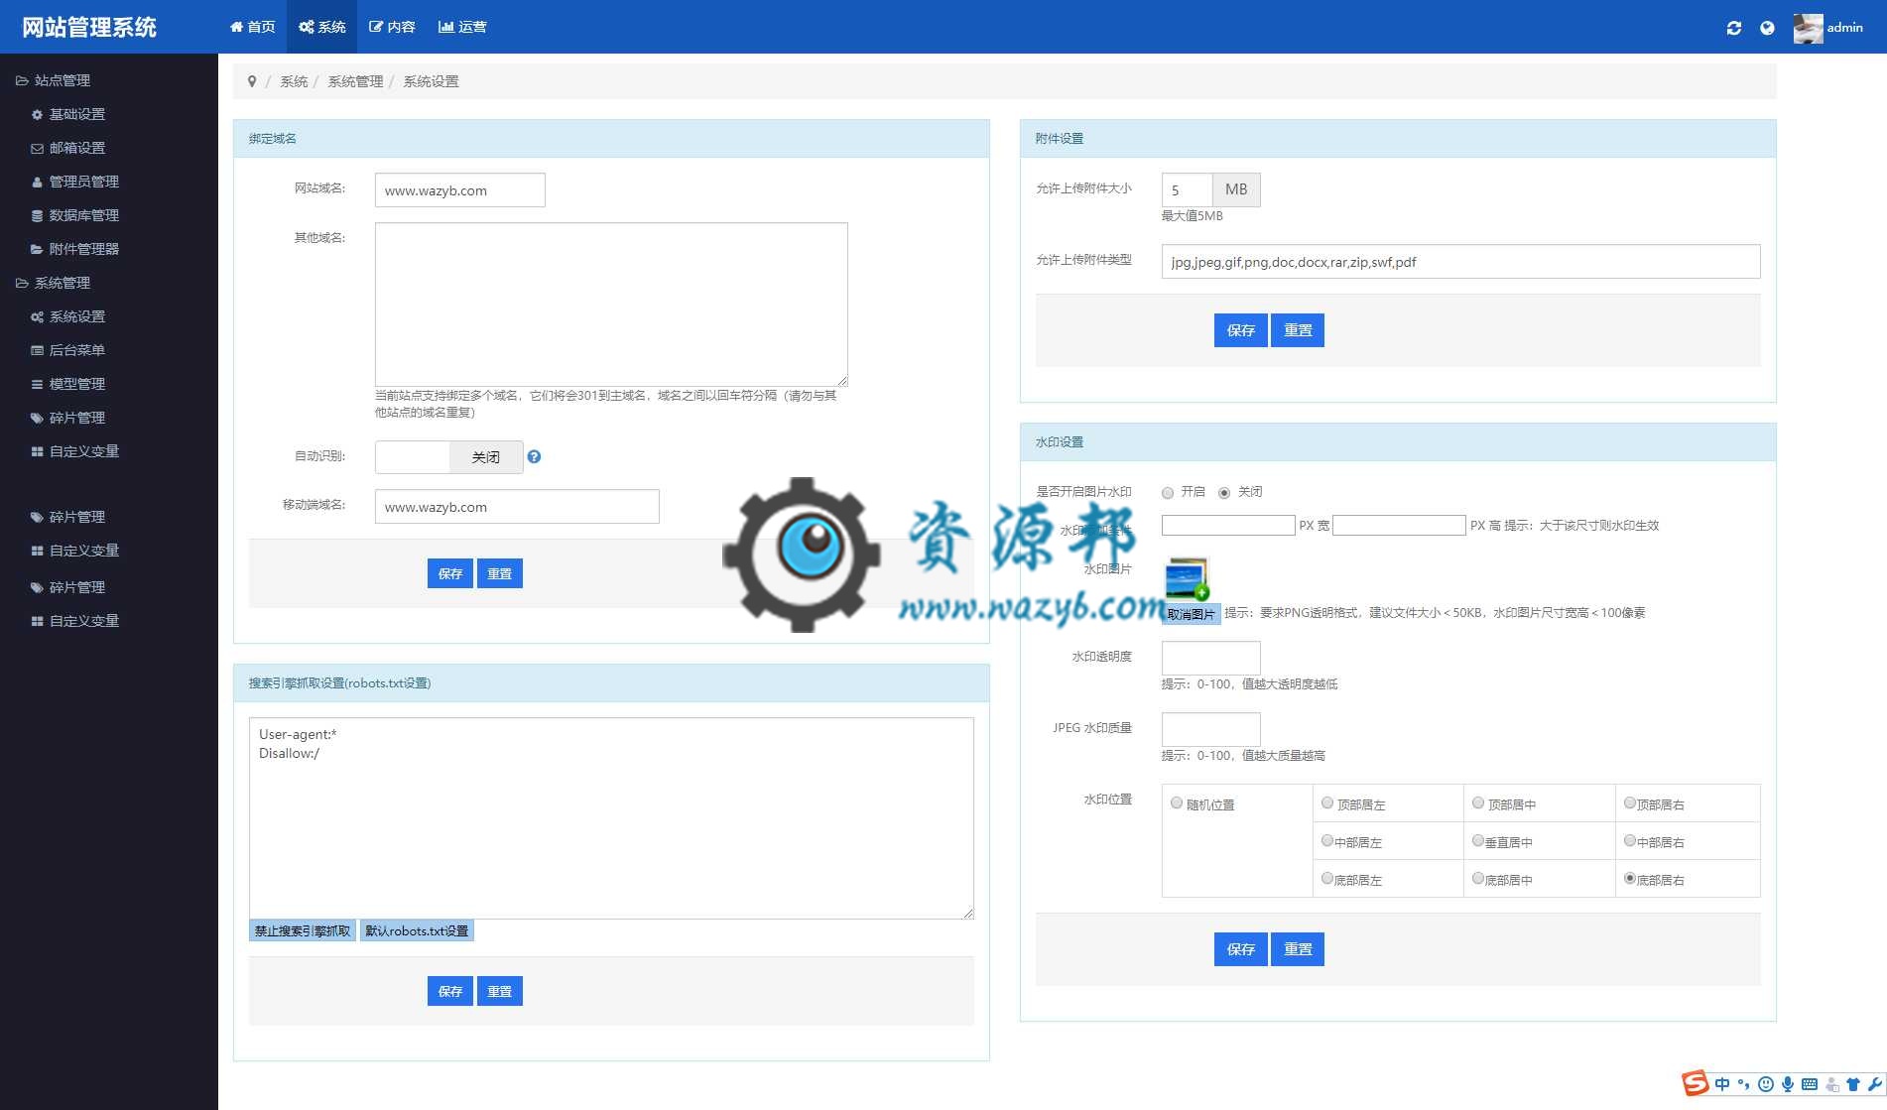Screen dimensions: 1887x1110
Task: Select 底部居左 watermark position
Action: [x=1327, y=879]
